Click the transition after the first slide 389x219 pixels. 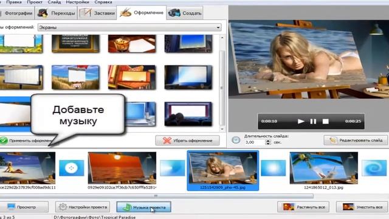click(x=72, y=168)
